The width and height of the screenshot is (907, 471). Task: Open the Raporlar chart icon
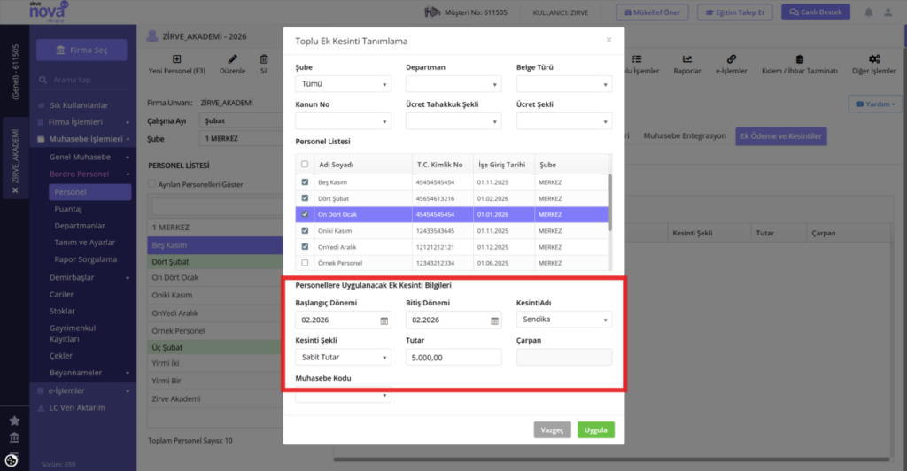click(x=687, y=59)
